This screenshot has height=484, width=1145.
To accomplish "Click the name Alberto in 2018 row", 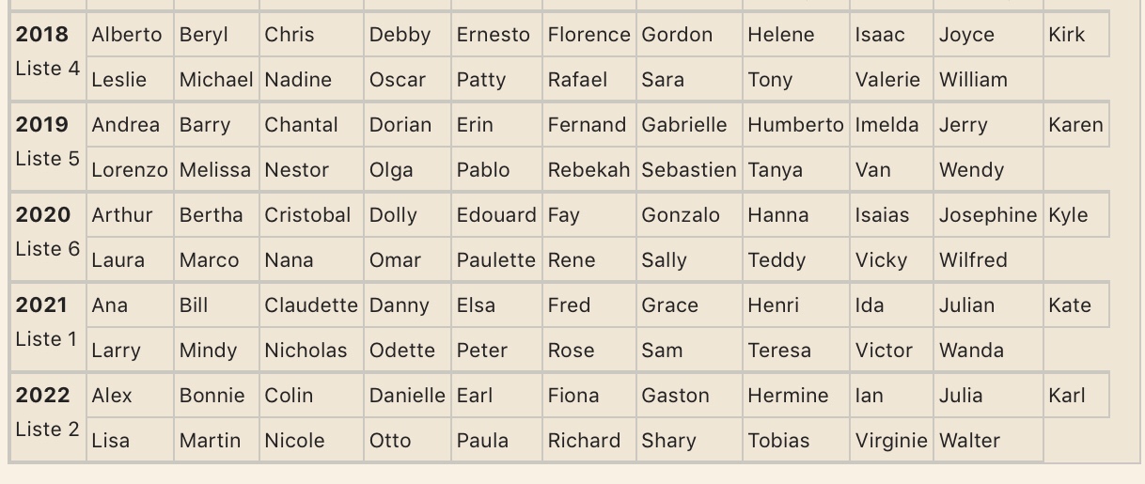I will (126, 35).
